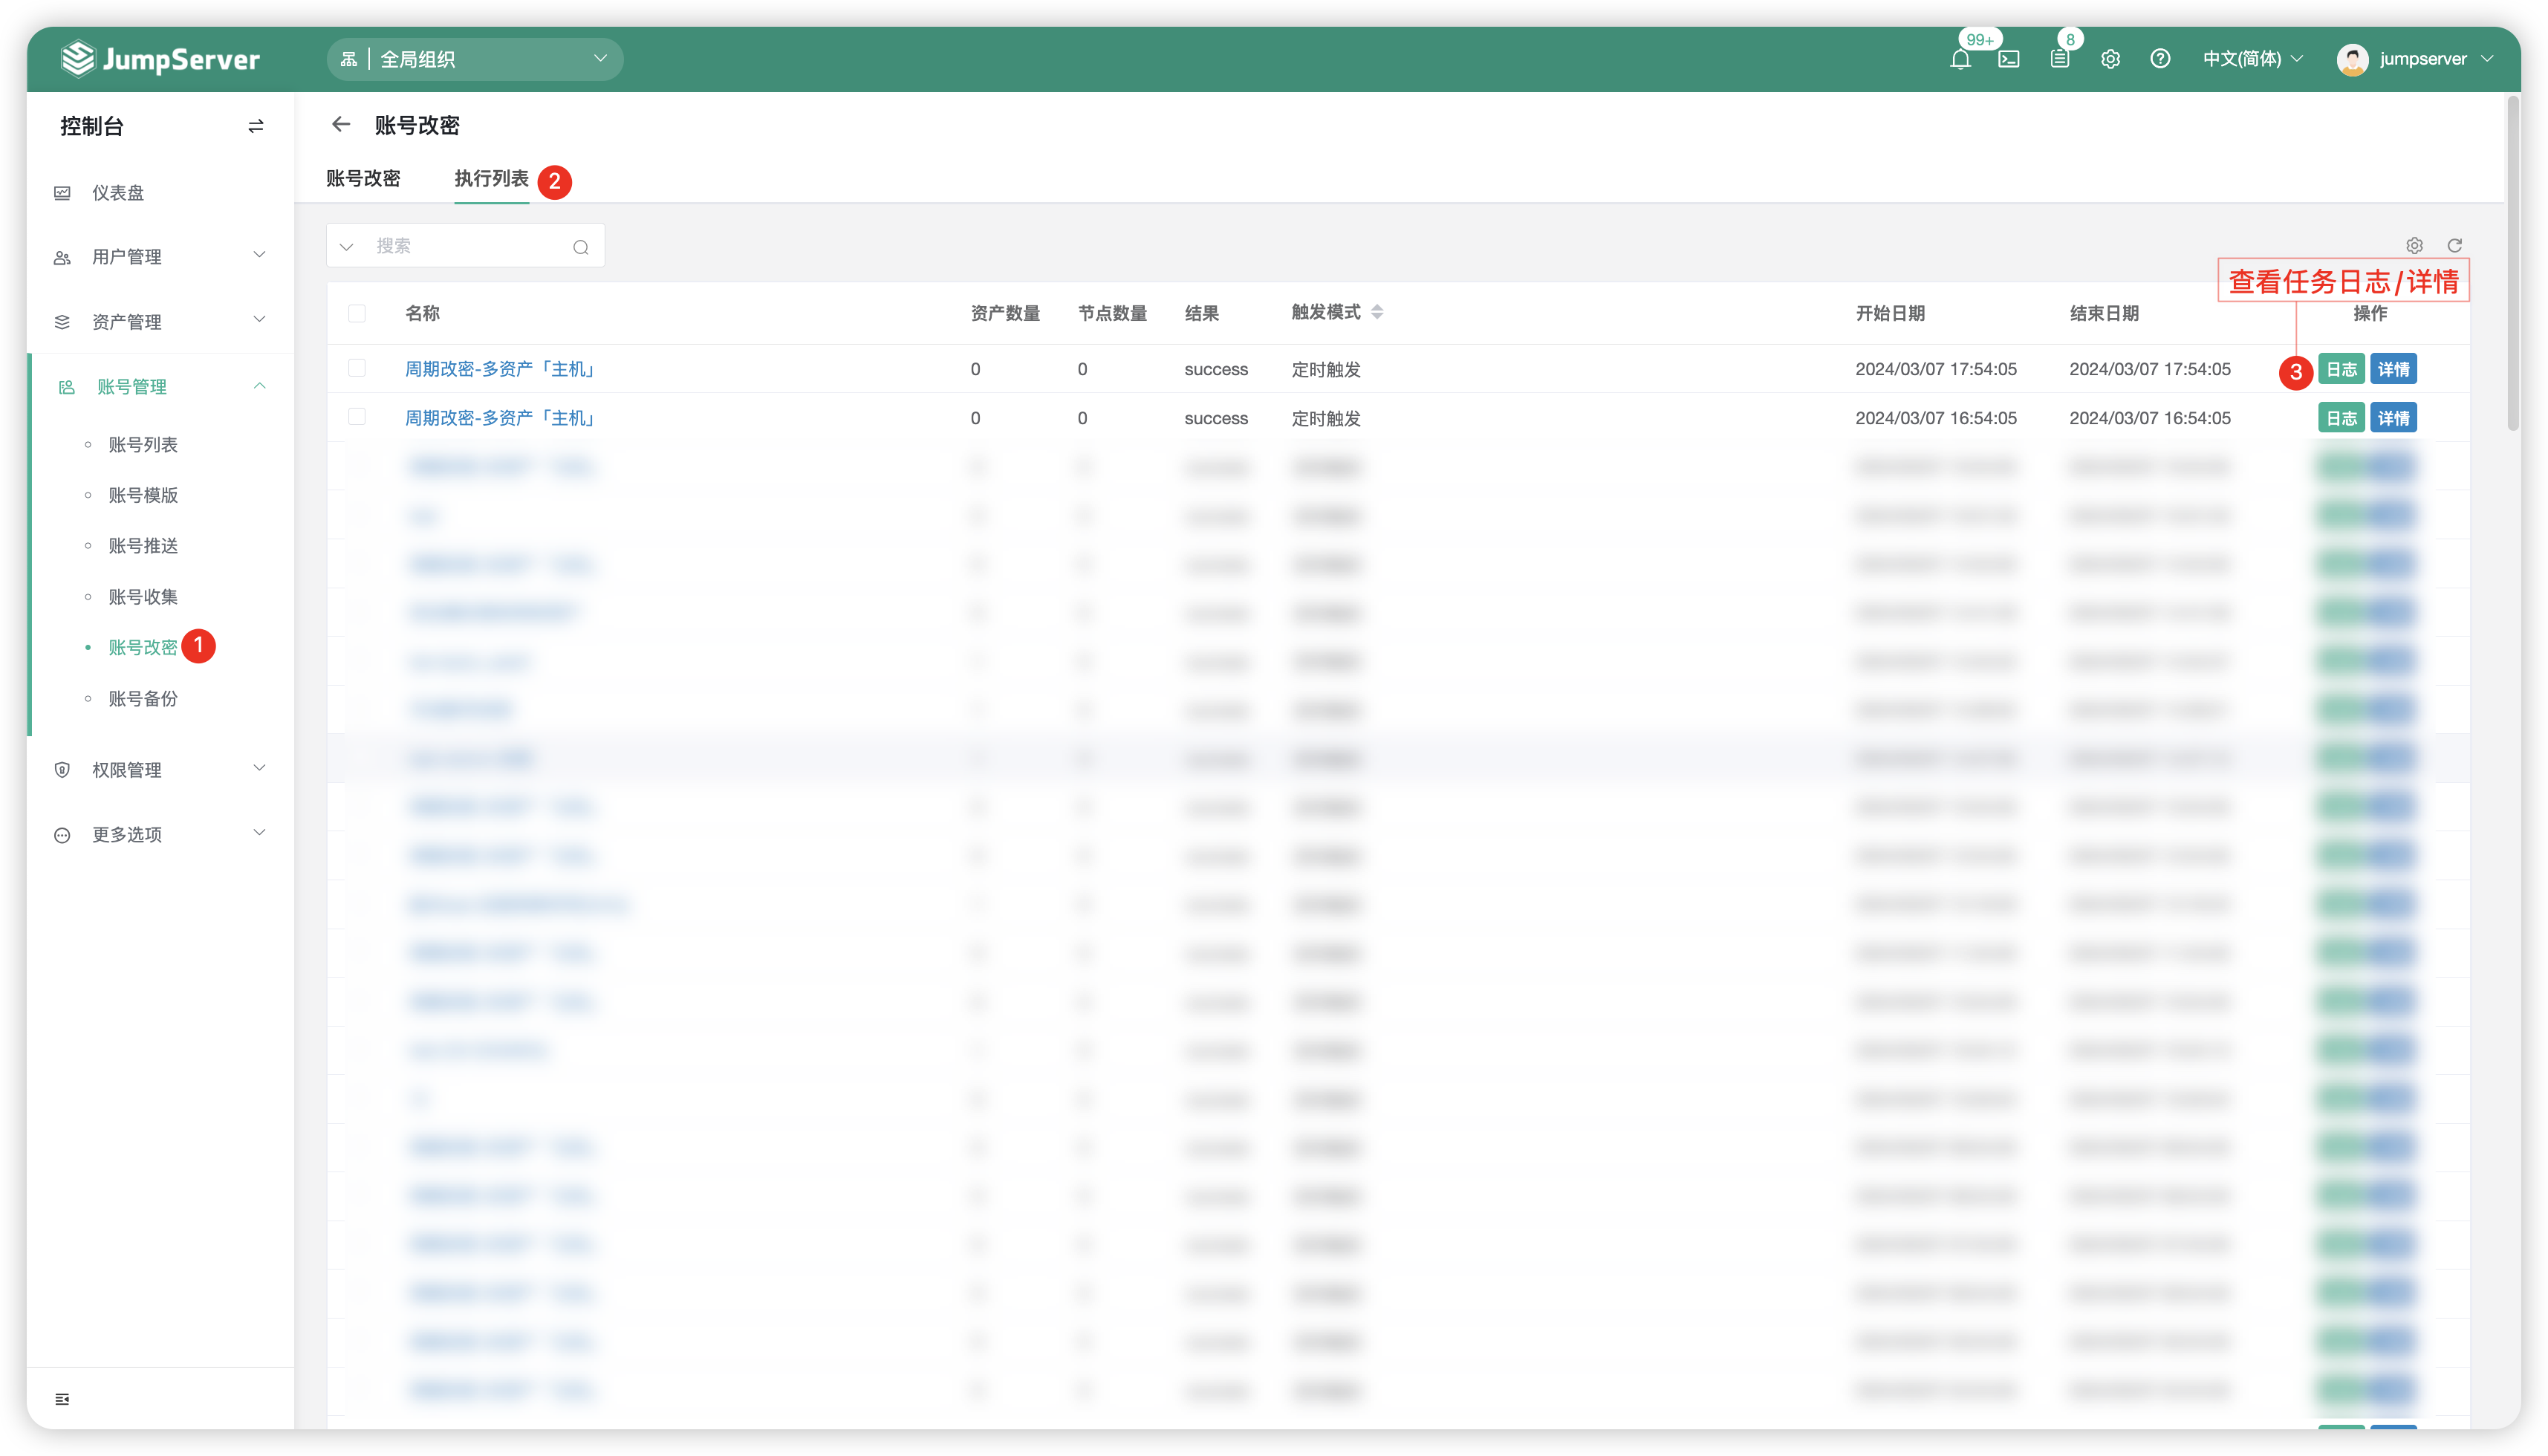The width and height of the screenshot is (2548, 1456).
Task: Click 日志 button for 16:54:05 task
Action: coord(2341,418)
